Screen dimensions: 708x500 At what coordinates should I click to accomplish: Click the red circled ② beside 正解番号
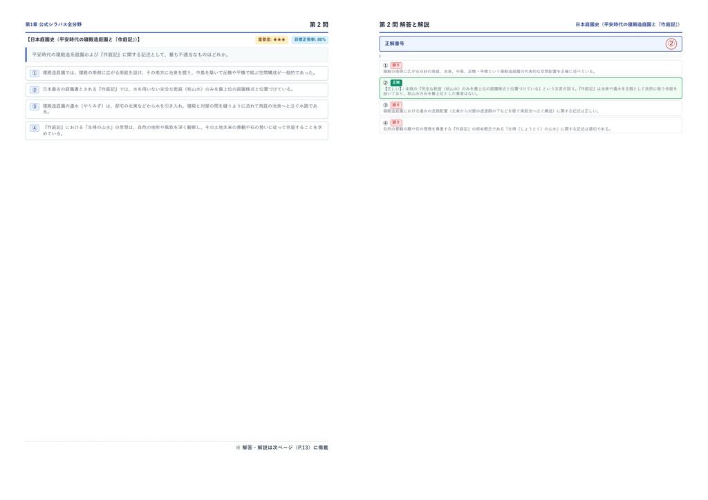tap(671, 44)
